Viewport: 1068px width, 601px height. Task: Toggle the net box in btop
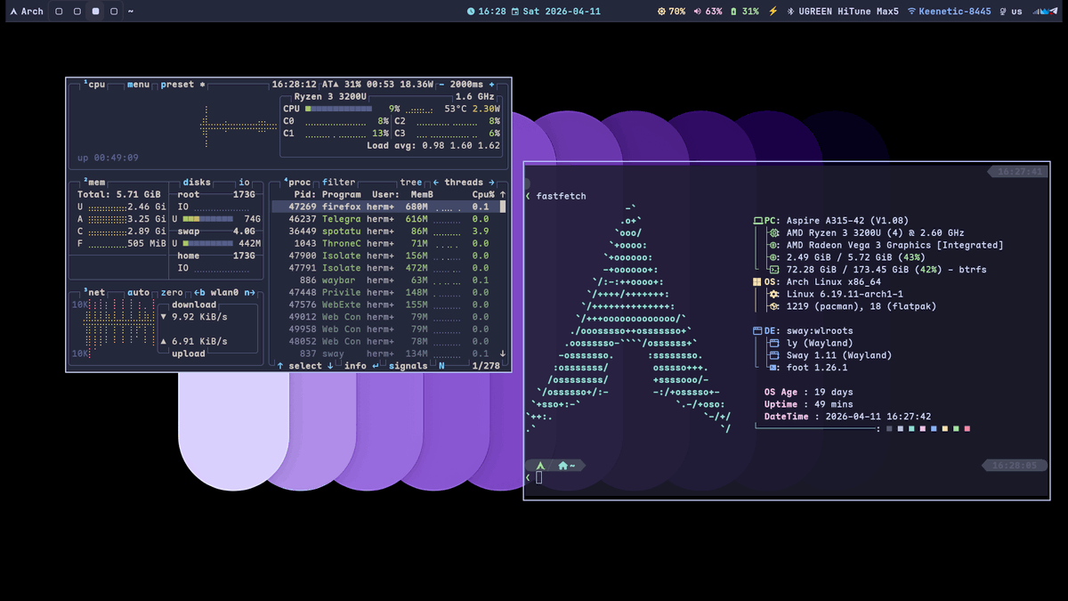(94, 292)
